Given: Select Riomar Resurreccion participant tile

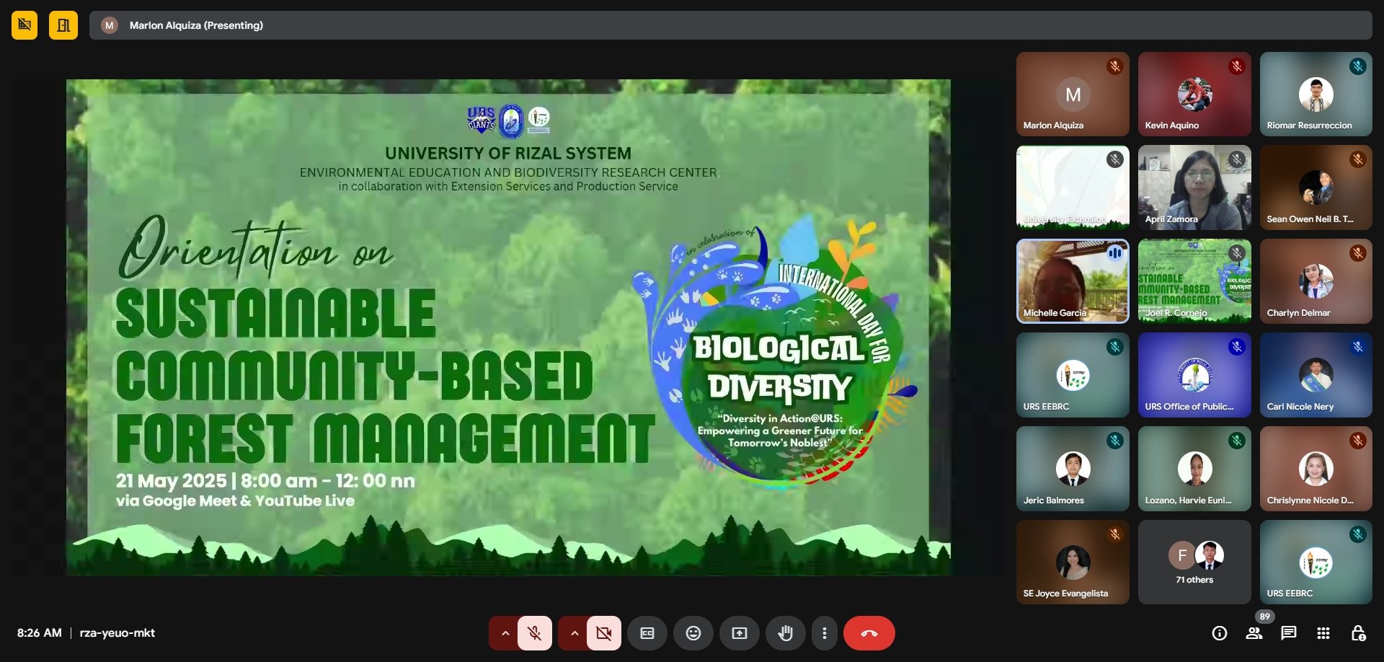Looking at the screenshot, I should click(1316, 94).
